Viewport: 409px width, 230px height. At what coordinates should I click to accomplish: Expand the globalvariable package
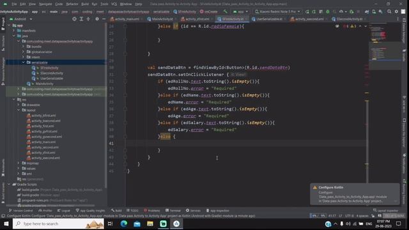click(x=24, y=52)
